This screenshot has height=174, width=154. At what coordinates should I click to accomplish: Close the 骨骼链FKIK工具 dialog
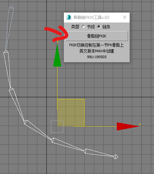125,17
